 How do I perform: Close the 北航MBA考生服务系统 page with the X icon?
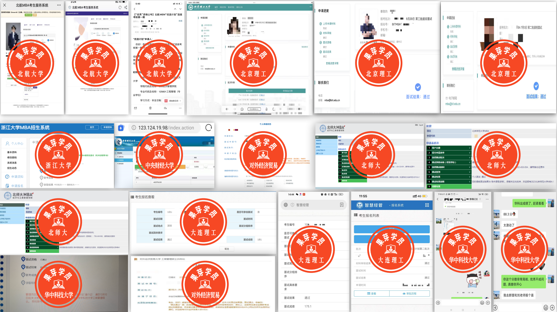point(5,5)
